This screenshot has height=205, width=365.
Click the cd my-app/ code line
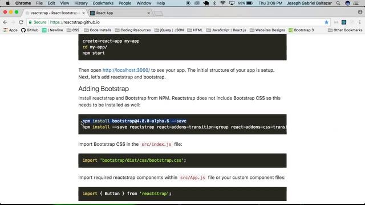tap(95, 47)
